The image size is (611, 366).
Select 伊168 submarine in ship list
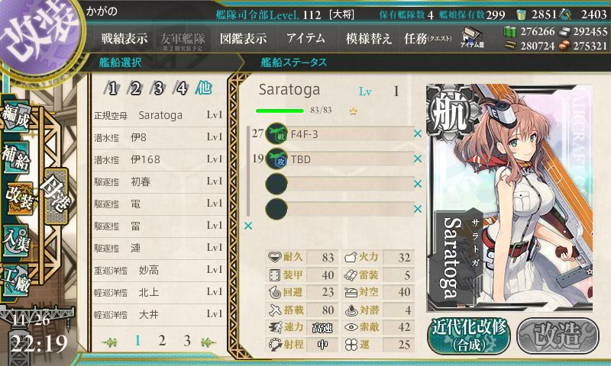pyautogui.click(x=159, y=159)
